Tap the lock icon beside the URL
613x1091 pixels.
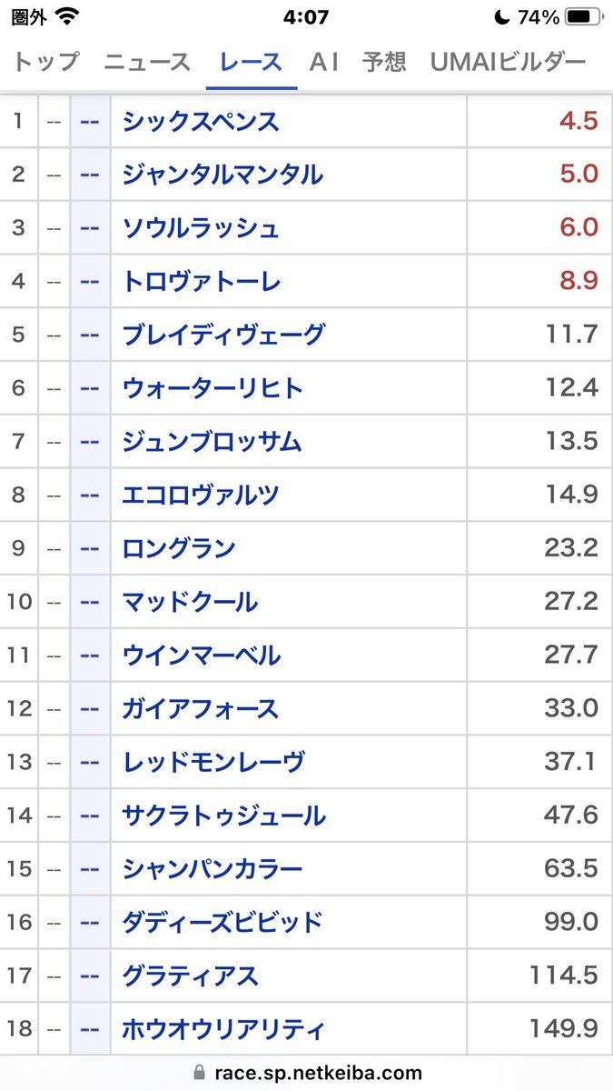[x=200, y=1073]
